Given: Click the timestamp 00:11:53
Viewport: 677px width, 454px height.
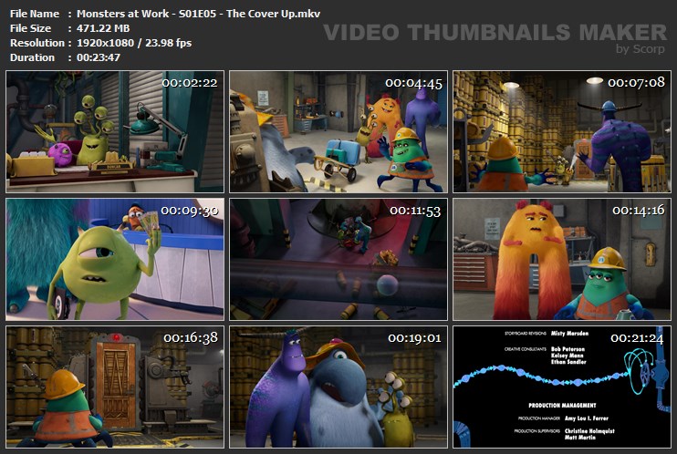Looking at the screenshot, I should point(415,211).
